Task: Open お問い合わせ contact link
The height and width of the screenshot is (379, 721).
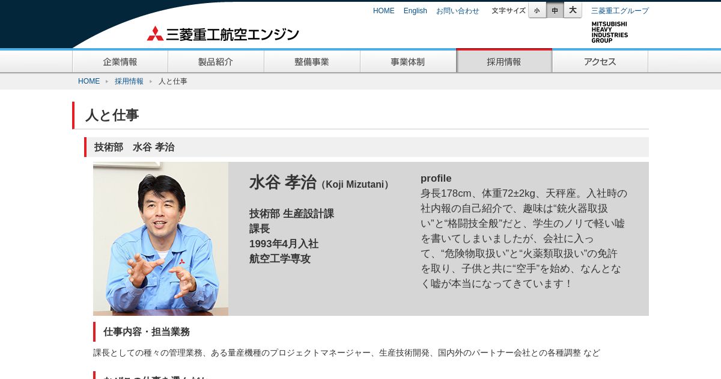Action: 458,11
